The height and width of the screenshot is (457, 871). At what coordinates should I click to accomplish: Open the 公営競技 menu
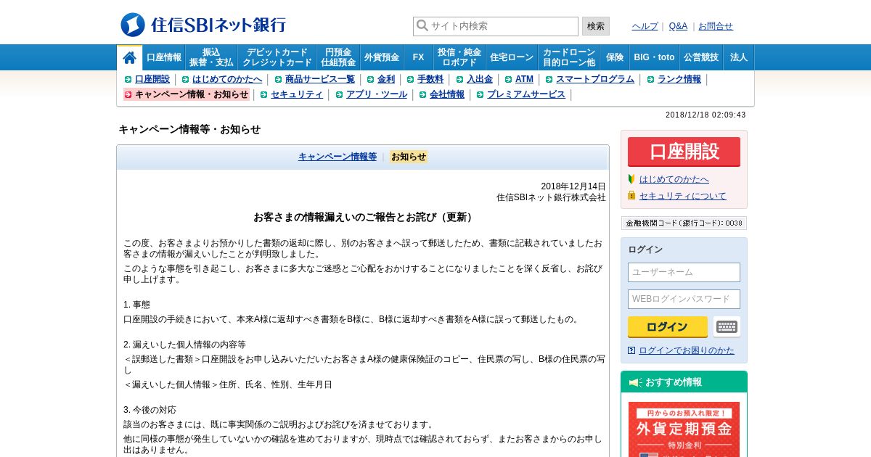click(701, 57)
